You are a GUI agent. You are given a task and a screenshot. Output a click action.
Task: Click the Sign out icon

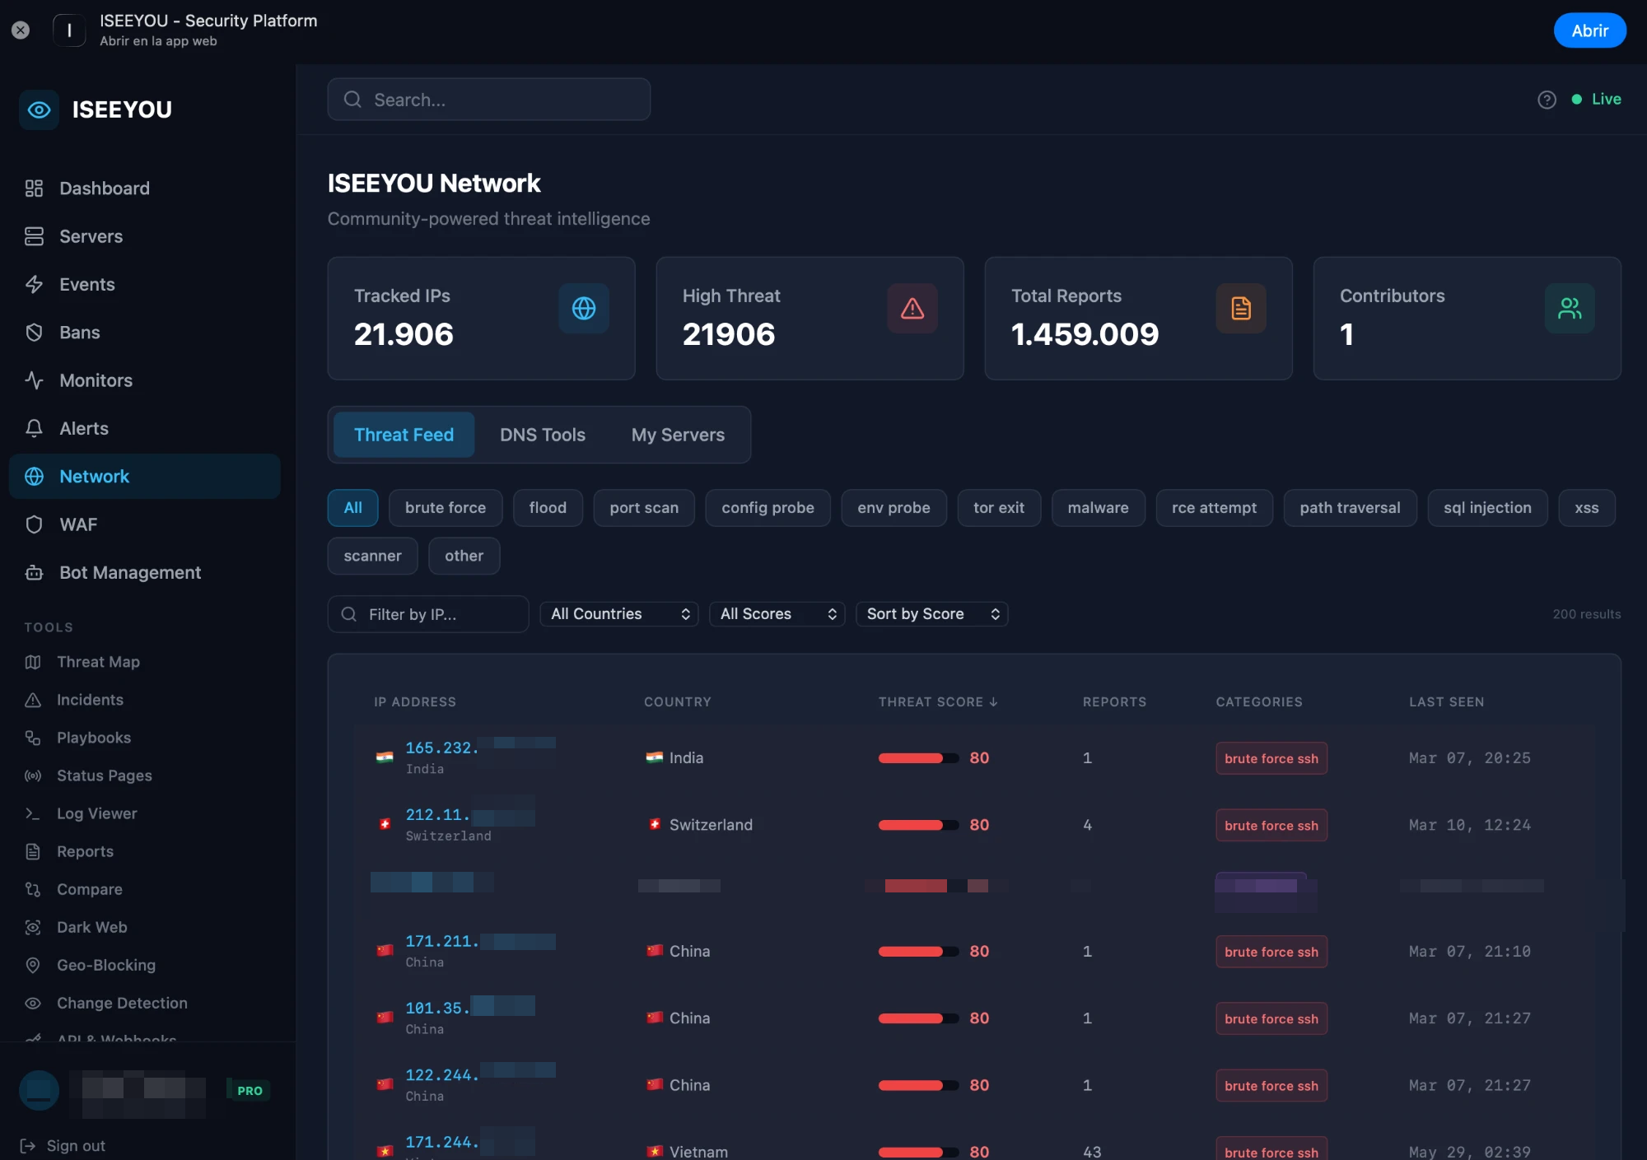[28, 1146]
